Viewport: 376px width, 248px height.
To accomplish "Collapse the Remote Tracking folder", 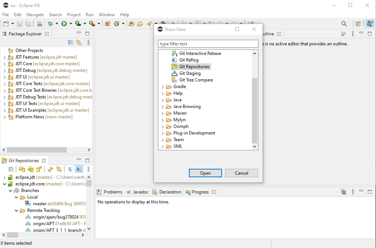I will 17,210.
